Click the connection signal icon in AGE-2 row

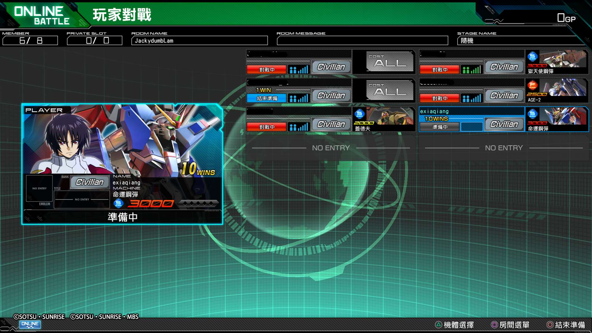(x=472, y=98)
